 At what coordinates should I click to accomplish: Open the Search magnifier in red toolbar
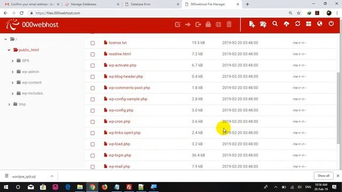275,23
